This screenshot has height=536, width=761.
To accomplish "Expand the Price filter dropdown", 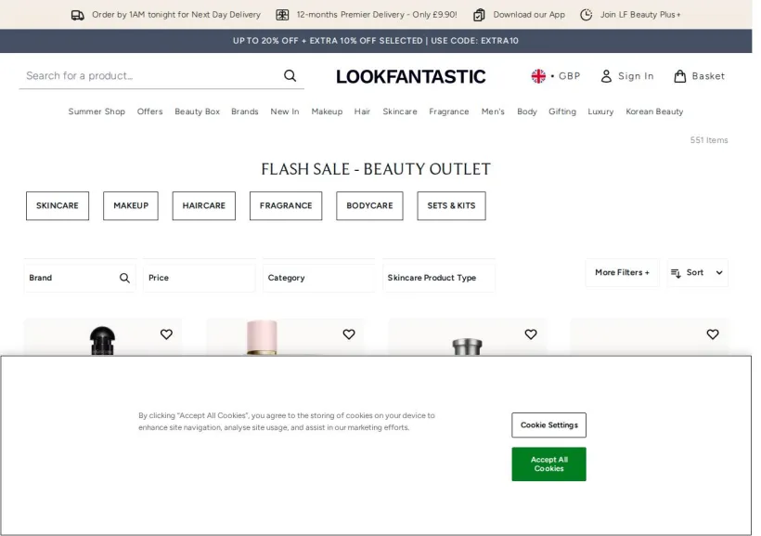I will pyautogui.click(x=199, y=278).
